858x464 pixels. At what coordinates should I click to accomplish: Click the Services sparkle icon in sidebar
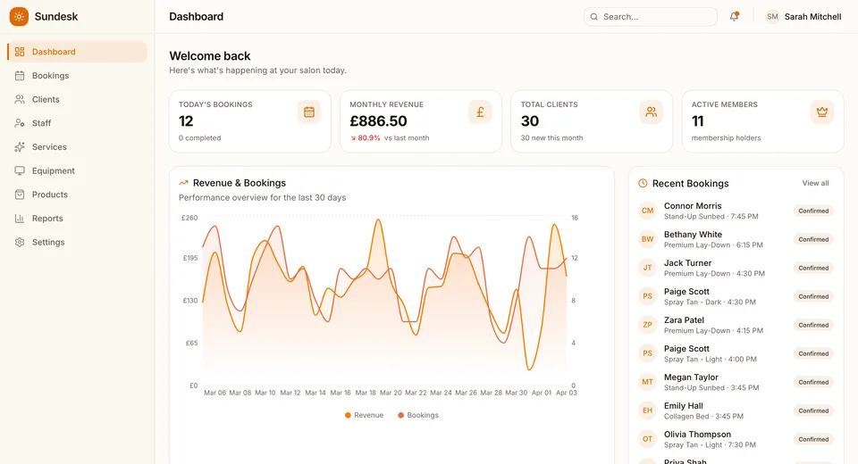[20, 147]
